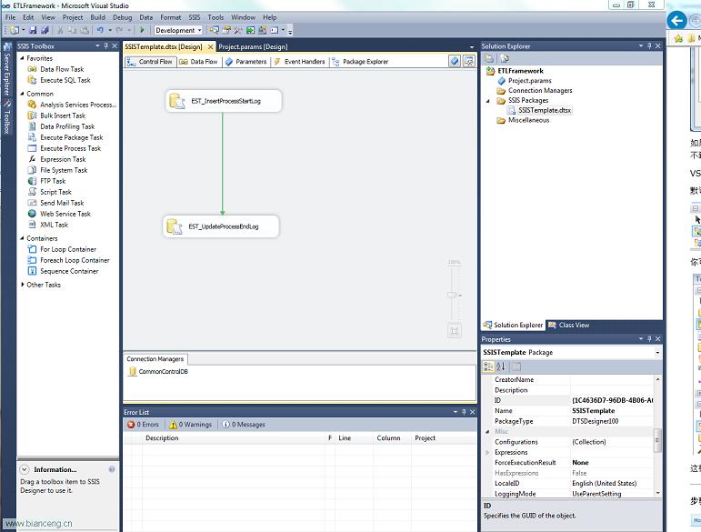Click the fit-to-window zoom button
This screenshot has width=701, height=532.
(x=455, y=331)
